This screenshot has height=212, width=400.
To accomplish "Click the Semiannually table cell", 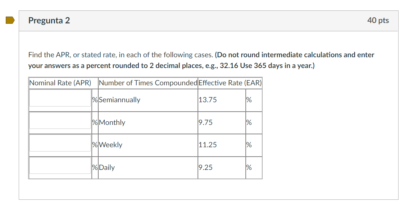I will click(x=119, y=100).
